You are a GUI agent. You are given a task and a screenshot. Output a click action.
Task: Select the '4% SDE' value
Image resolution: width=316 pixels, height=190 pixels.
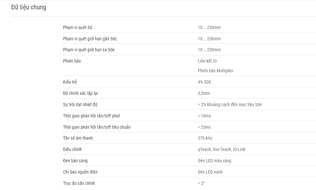[x=205, y=82]
